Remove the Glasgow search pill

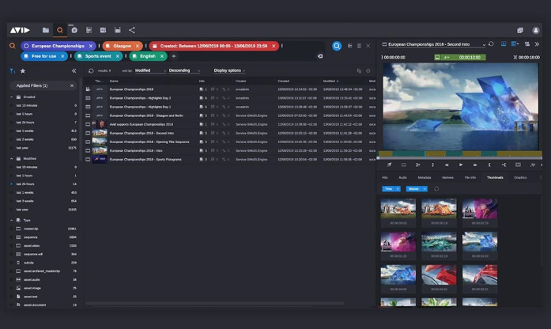(x=138, y=47)
